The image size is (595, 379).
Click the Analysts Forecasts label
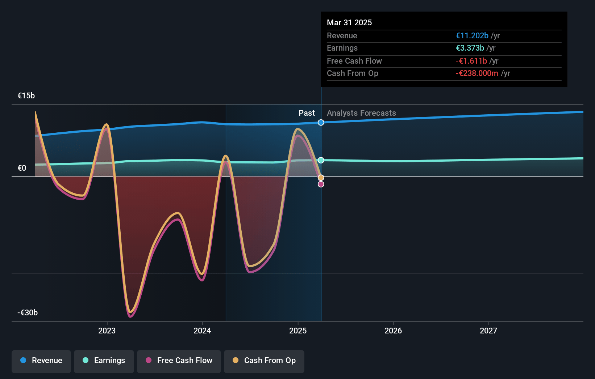point(361,113)
